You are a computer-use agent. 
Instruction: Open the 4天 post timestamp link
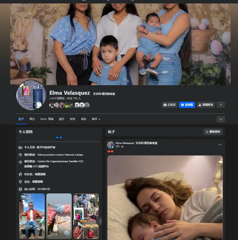(118, 147)
